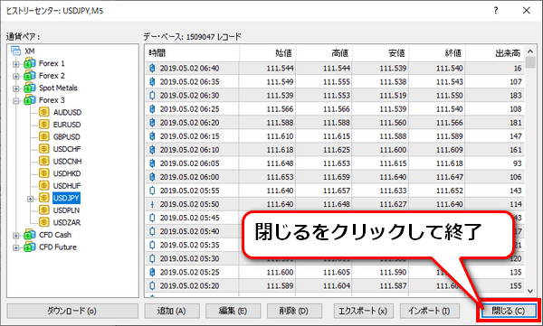
Task: Select the EURUSD tree item
Action: [67, 125]
